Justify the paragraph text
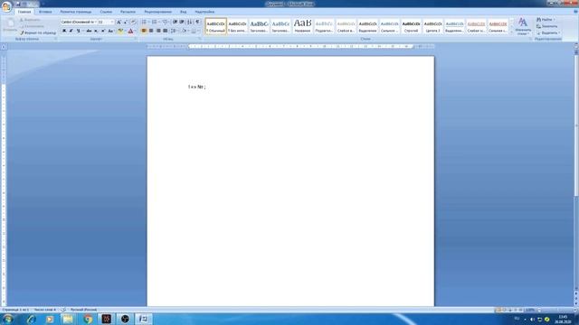579x325 pixels. 165,31
